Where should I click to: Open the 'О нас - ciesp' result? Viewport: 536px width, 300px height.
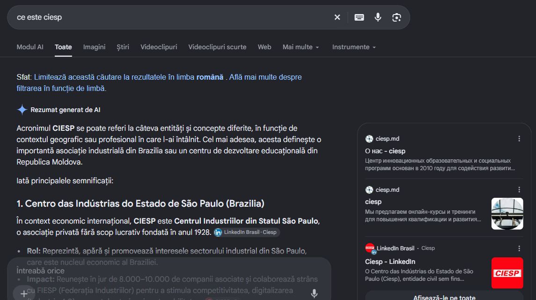coord(385,151)
